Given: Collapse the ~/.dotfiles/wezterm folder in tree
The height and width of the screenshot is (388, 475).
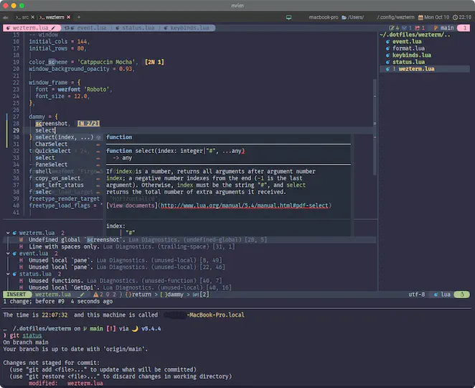Looking at the screenshot, I should tap(415, 34).
